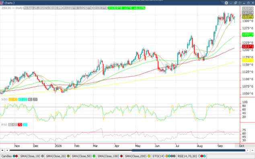Click the duplicate chart windows icon
This screenshot has height=159, width=255.
pos(235,3)
